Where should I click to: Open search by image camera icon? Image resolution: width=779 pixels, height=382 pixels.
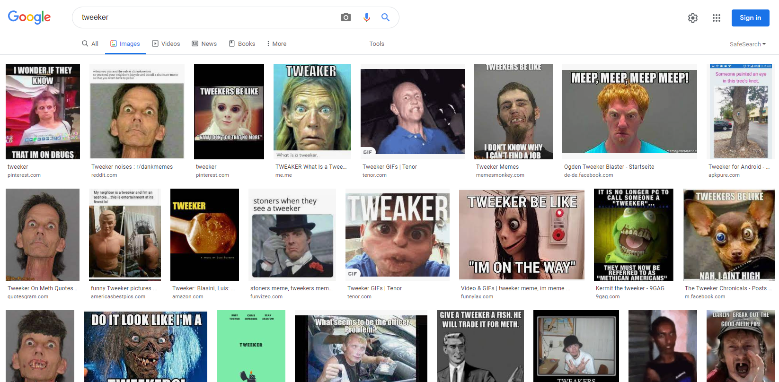pos(346,17)
